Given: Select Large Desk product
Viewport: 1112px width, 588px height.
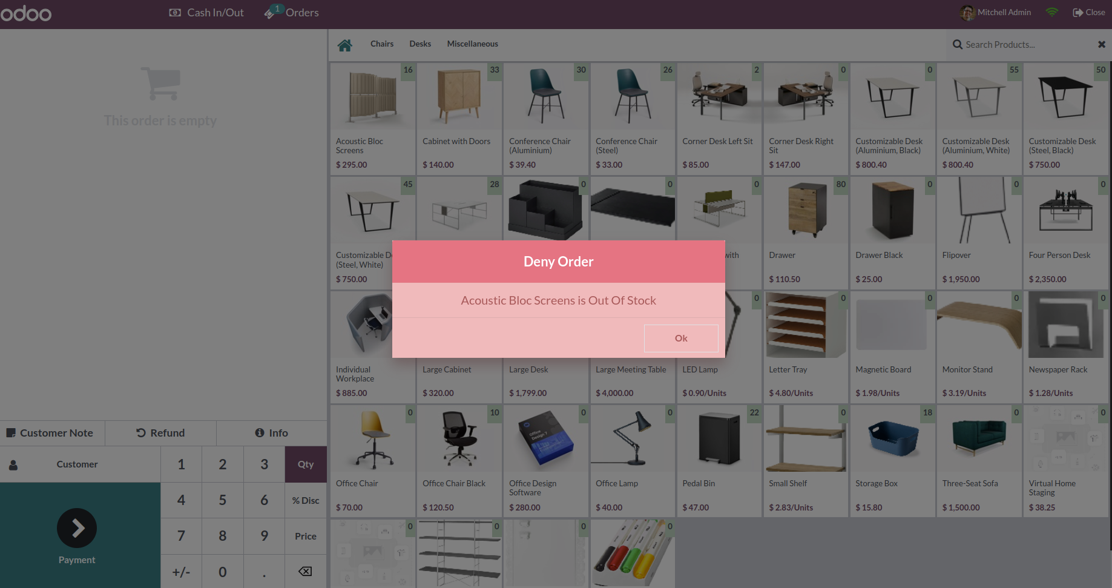Looking at the screenshot, I should 546,381.
